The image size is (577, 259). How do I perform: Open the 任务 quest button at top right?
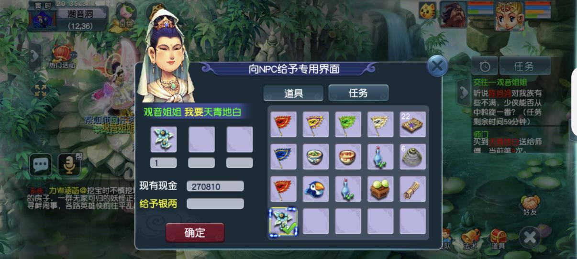pos(525,66)
